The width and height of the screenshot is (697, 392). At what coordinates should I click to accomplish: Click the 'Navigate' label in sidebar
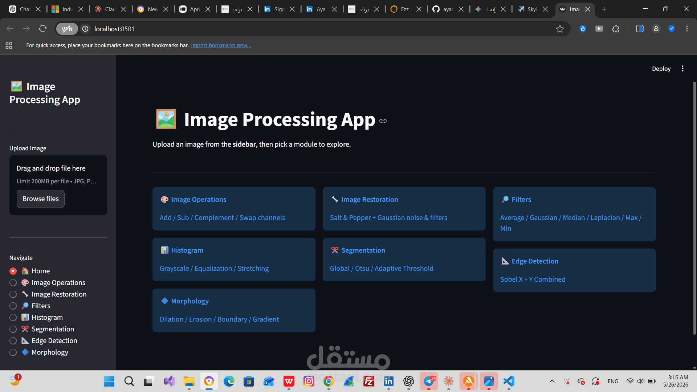pyautogui.click(x=21, y=258)
